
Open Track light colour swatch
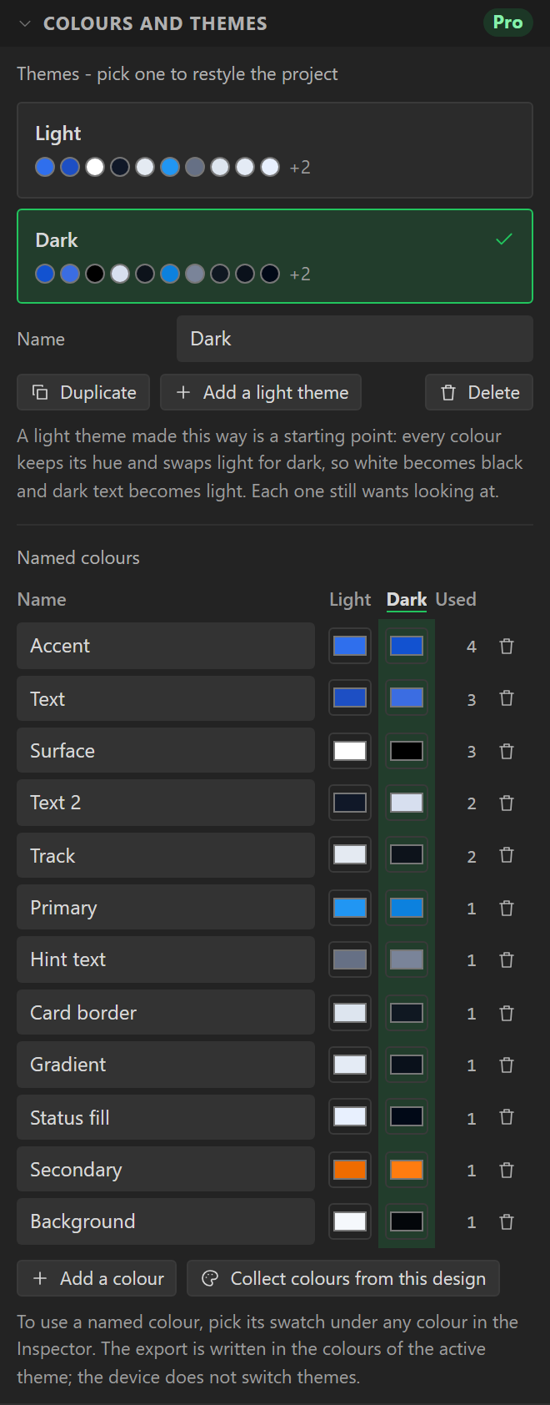[350, 855]
